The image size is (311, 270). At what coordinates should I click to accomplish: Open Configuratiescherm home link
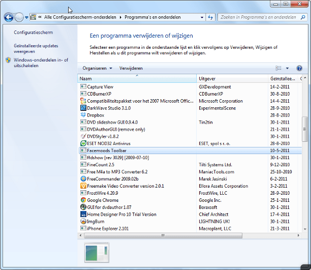tap(34, 33)
